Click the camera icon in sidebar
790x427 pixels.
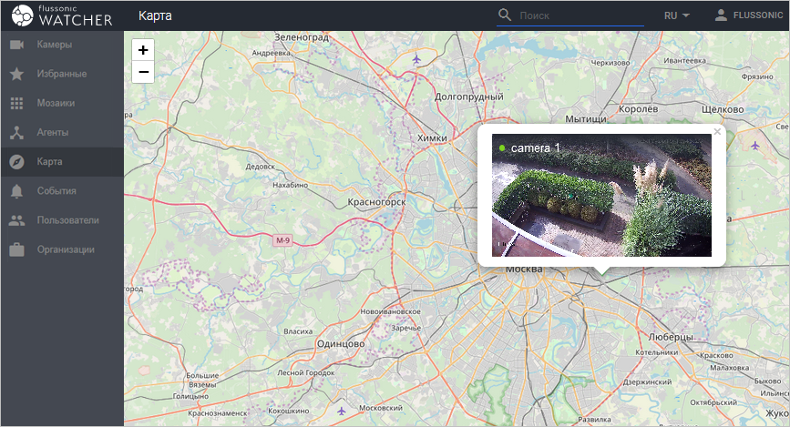[16, 45]
